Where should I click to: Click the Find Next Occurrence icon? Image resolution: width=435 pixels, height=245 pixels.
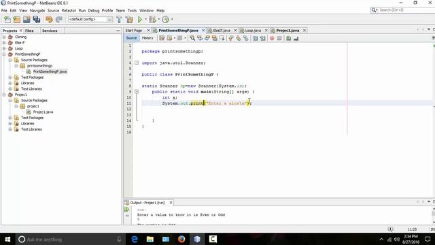tap(207, 38)
